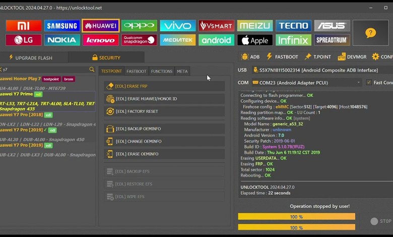The width and height of the screenshot is (393, 237).
Task: Select the Lenovo brand logo
Action: [x=100, y=40]
